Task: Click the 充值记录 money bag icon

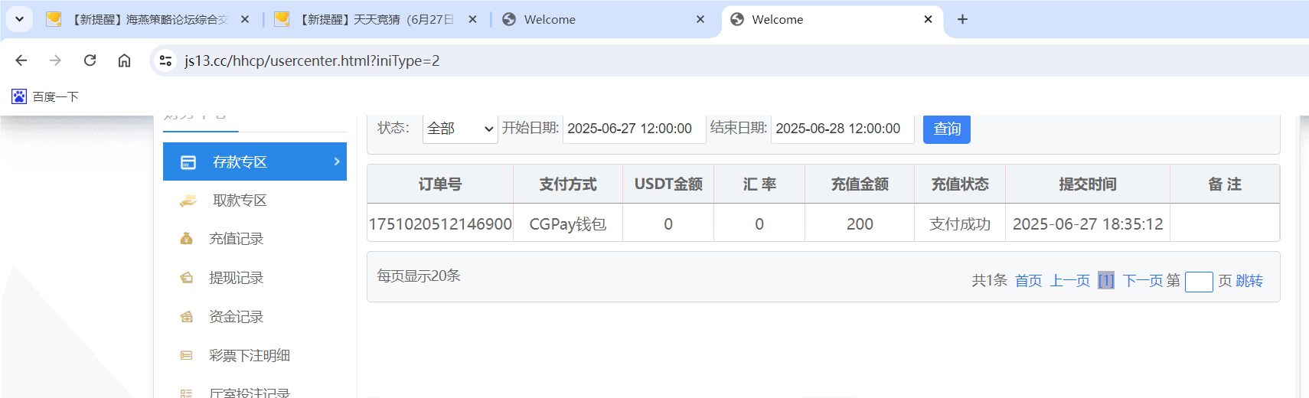Action: 186,239
